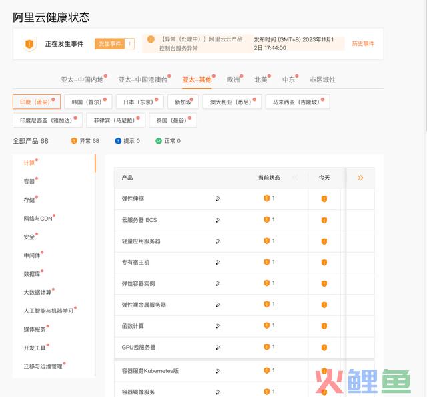Select the 印度（孟买） location button

click(37, 102)
